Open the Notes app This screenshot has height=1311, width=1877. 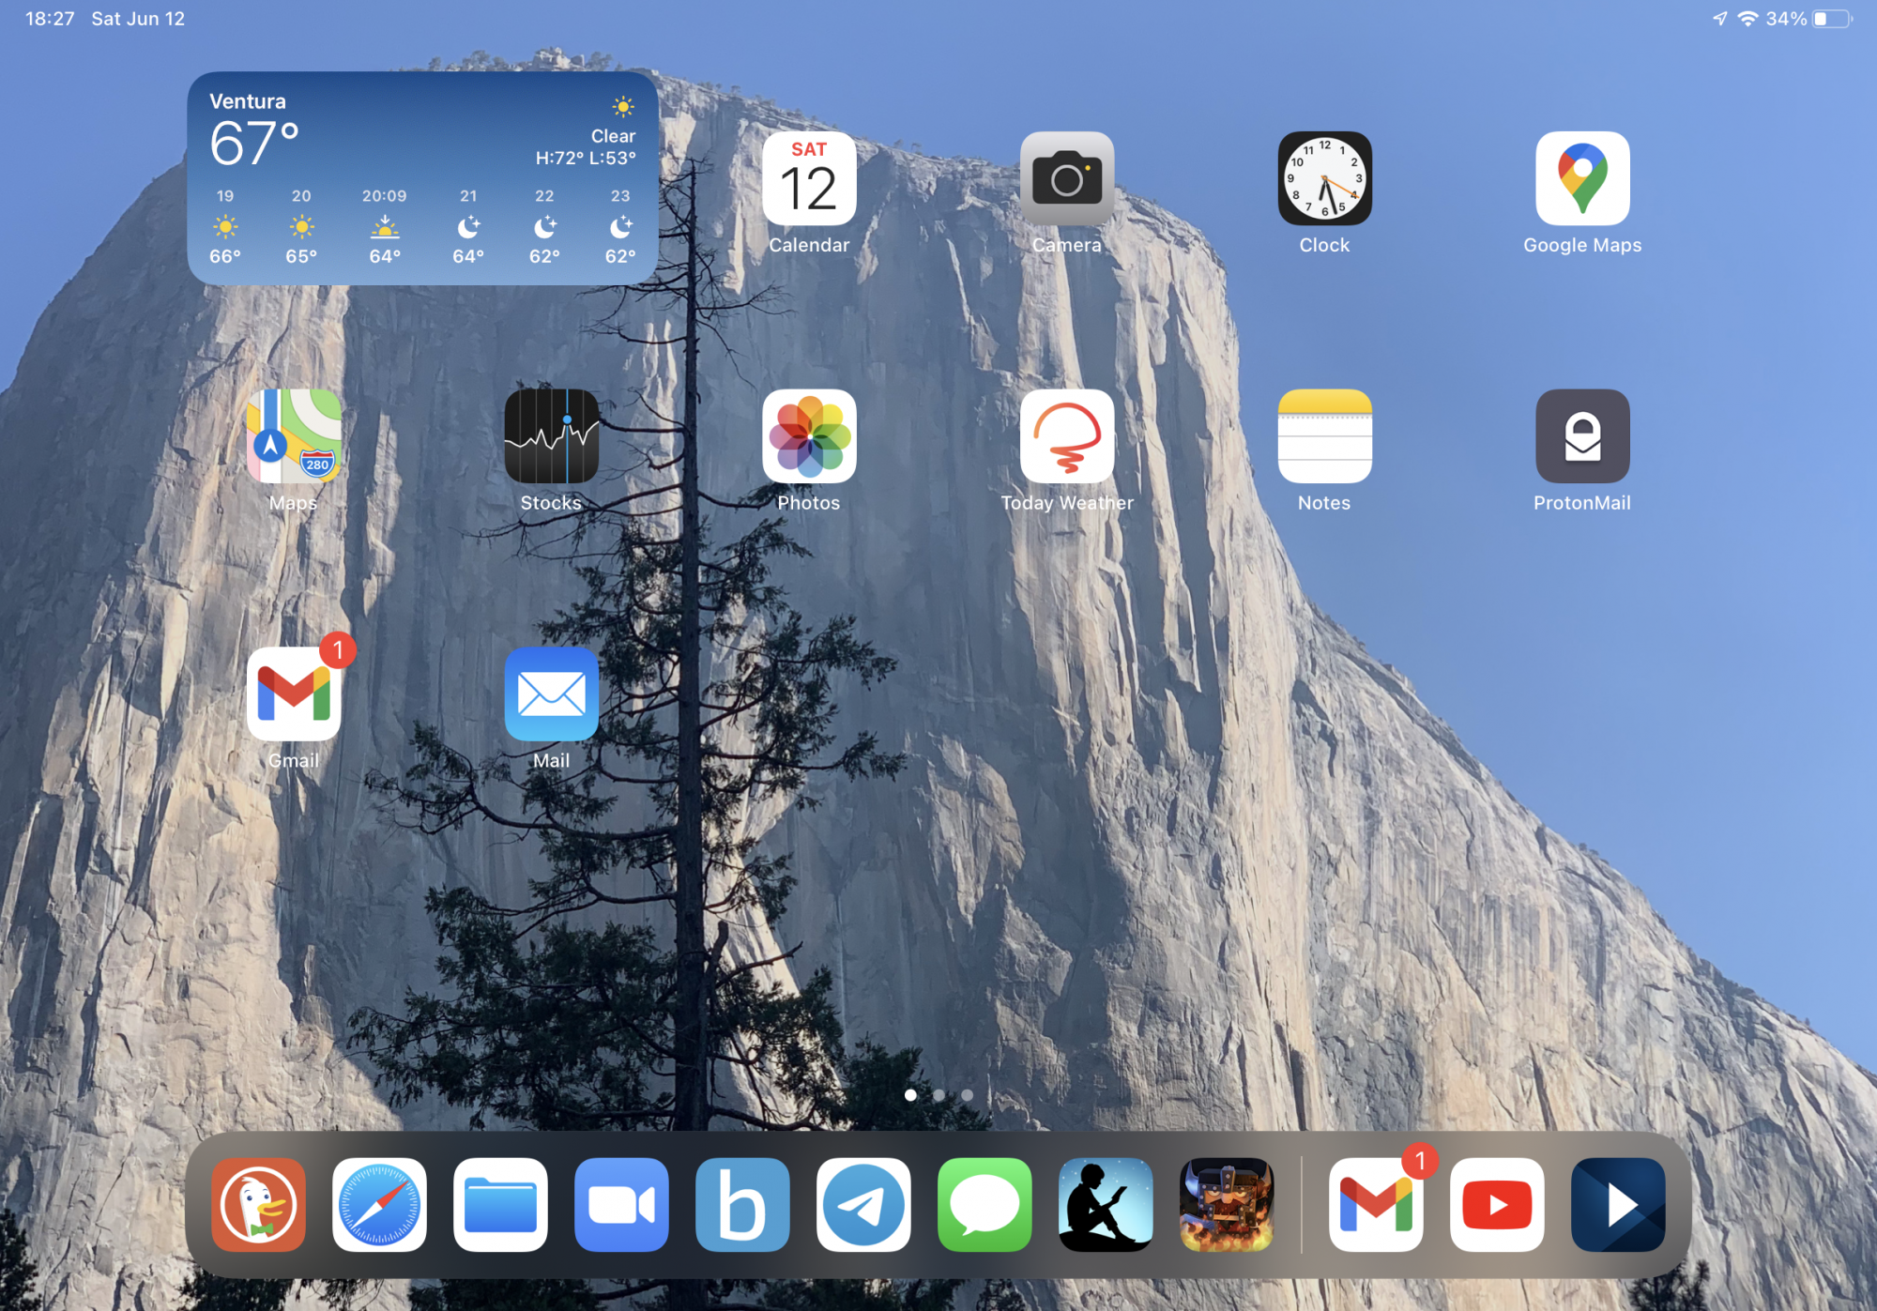pyautogui.click(x=1324, y=436)
